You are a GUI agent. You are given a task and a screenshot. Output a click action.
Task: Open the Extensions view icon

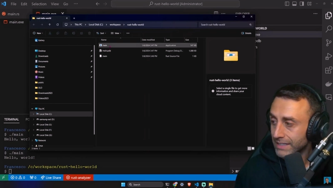(328, 70)
